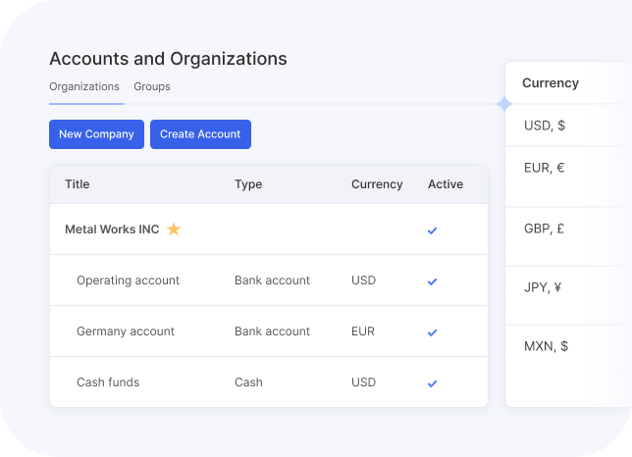Open the Germany account row
Screen dimensions: 632x457
126,331
